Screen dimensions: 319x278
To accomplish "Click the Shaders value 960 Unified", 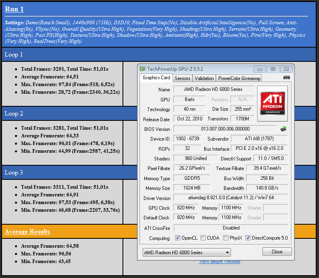I will pyautogui.click(x=196, y=158).
